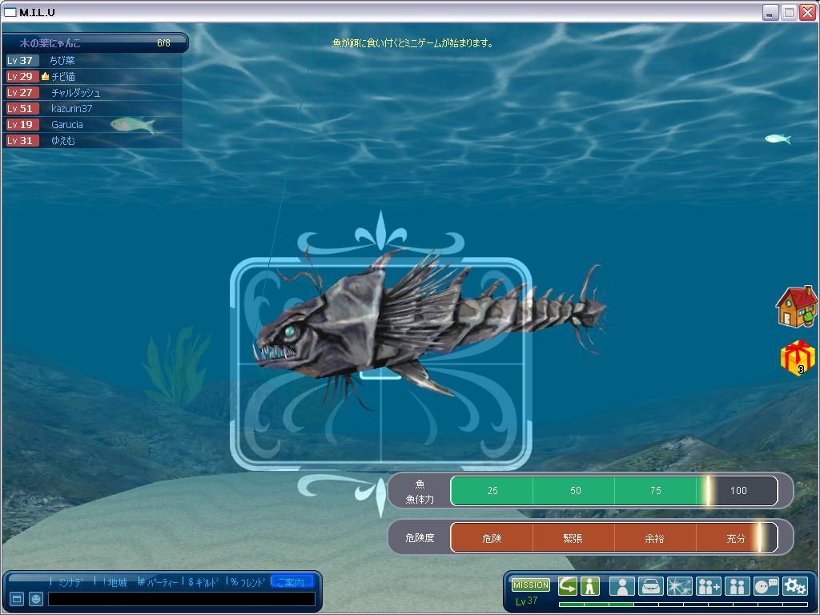Open the inventory bag icon
This screenshot has width=820, height=615.
(x=650, y=586)
